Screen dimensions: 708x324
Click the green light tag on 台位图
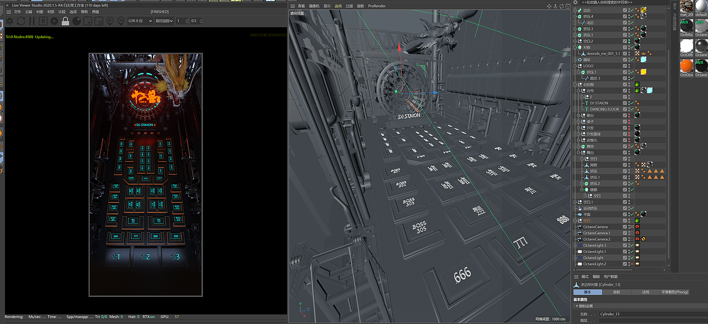(x=637, y=85)
